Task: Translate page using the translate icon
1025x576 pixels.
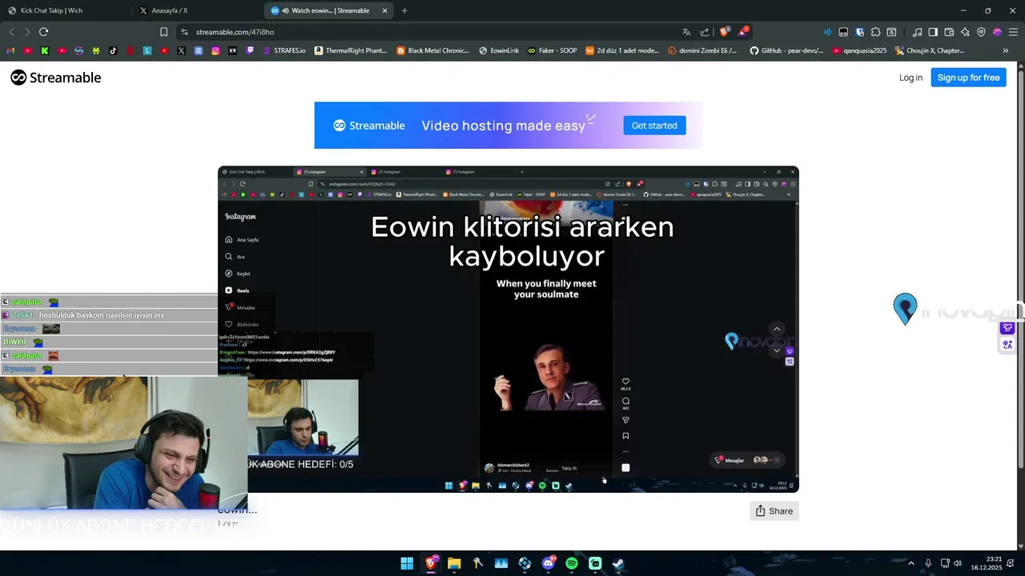Action: click(686, 32)
